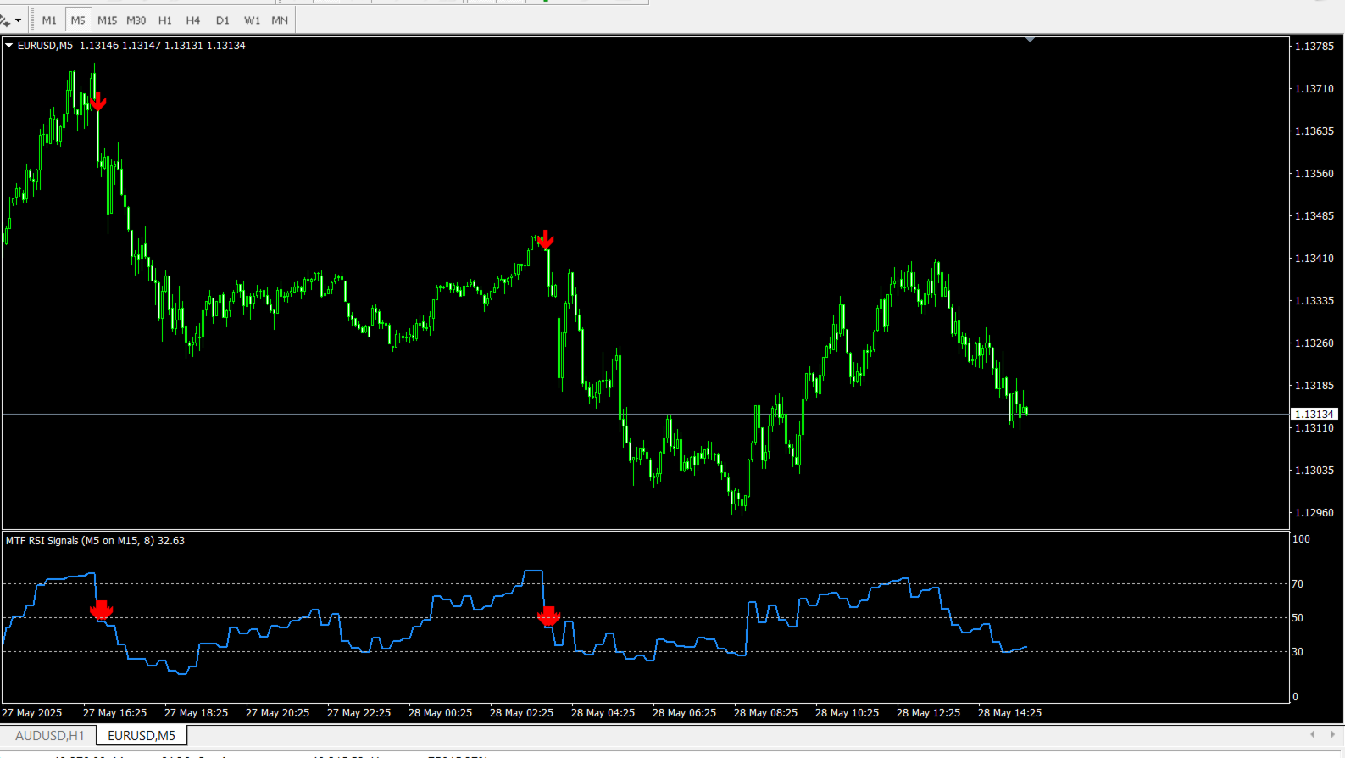Click the 27 May 2025 date label
The height and width of the screenshot is (758, 1345).
pyautogui.click(x=32, y=713)
